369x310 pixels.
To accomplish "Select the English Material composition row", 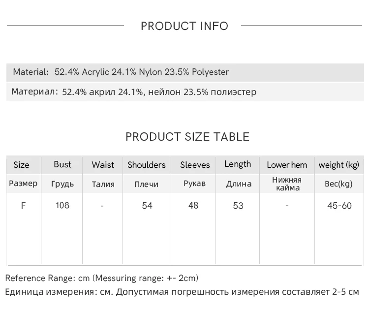I will [x=185, y=72].
